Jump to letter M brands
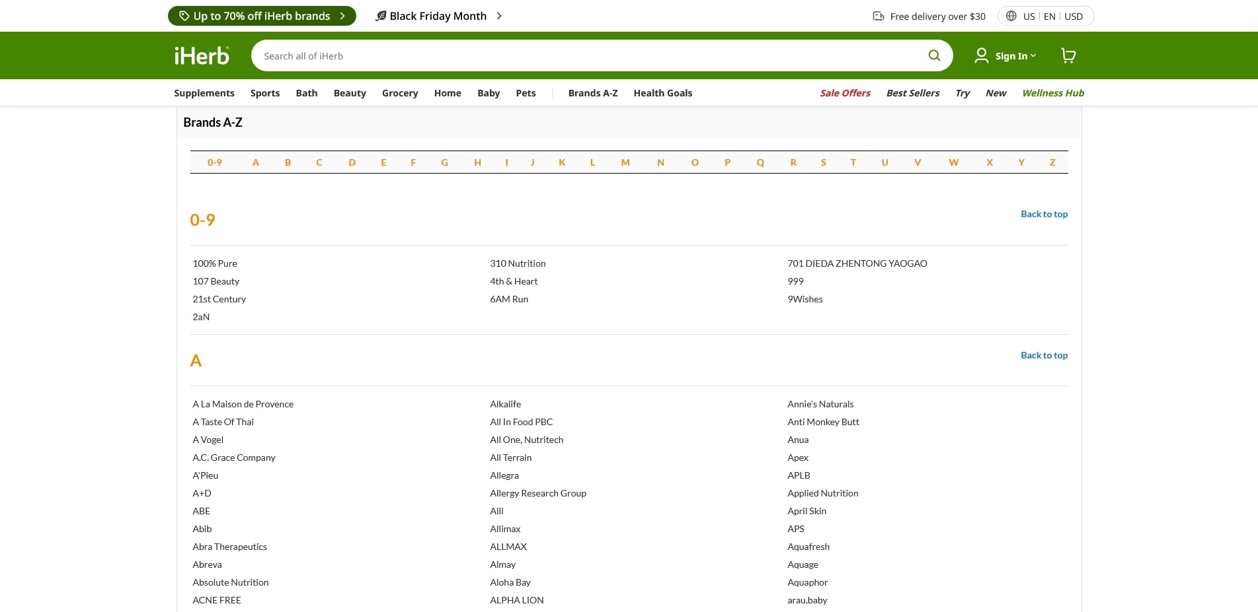Viewport: 1258px width, 612px height. 625,162
